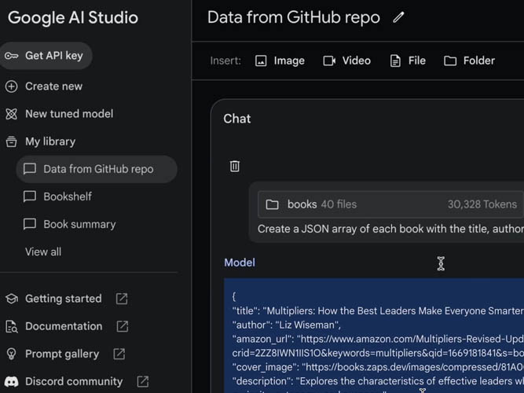The width and height of the screenshot is (524, 393).
Task: Click the folder icon in books attachment
Action: point(272,204)
